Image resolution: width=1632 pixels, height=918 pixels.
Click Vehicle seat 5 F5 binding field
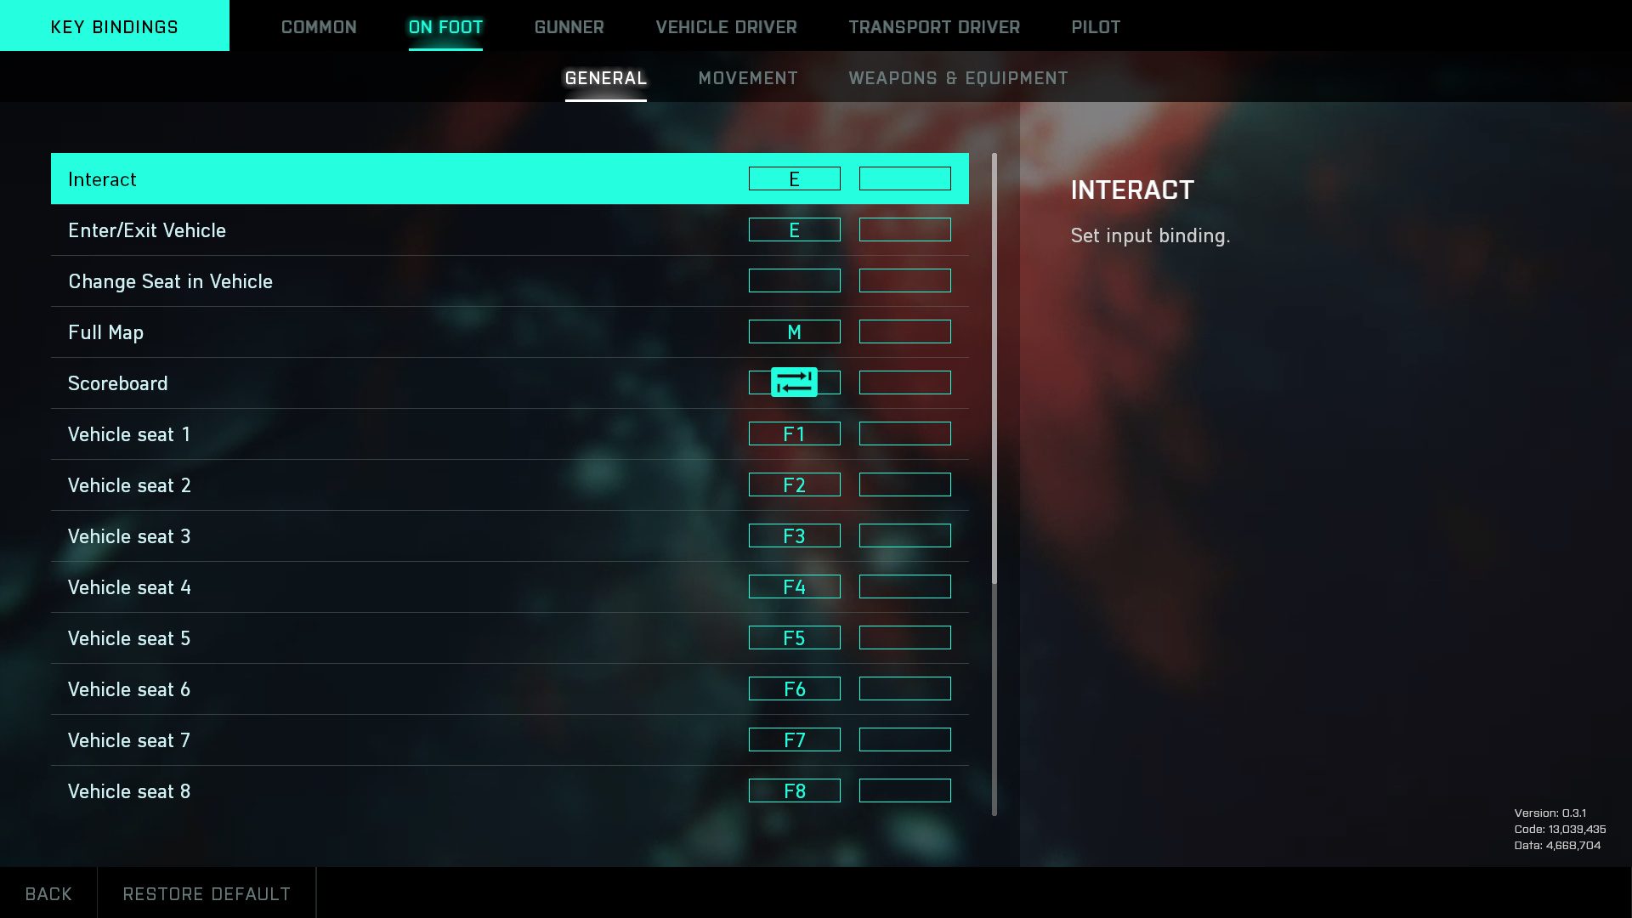pyautogui.click(x=794, y=637)
